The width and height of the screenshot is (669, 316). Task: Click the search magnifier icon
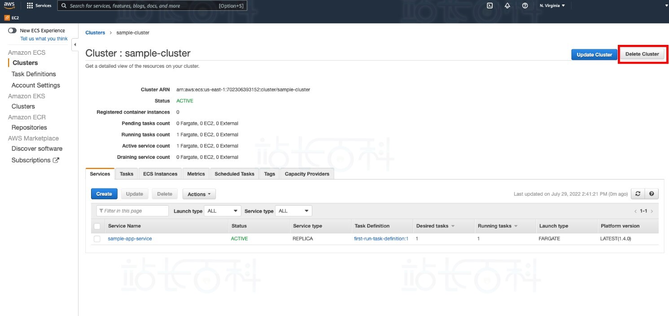pos(64,6)
